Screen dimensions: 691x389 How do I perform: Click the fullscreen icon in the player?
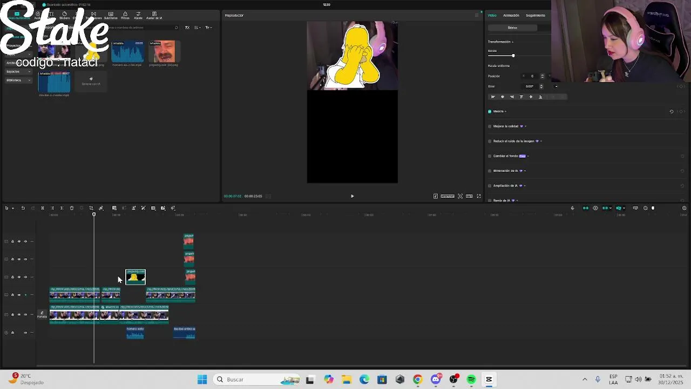click(x=478, y=196)
